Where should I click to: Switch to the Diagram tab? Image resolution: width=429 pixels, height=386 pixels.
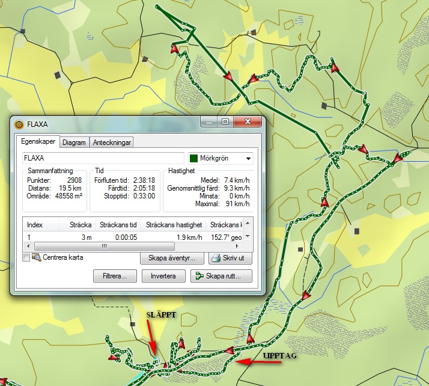pyautogui.click(x=74, y=142)
